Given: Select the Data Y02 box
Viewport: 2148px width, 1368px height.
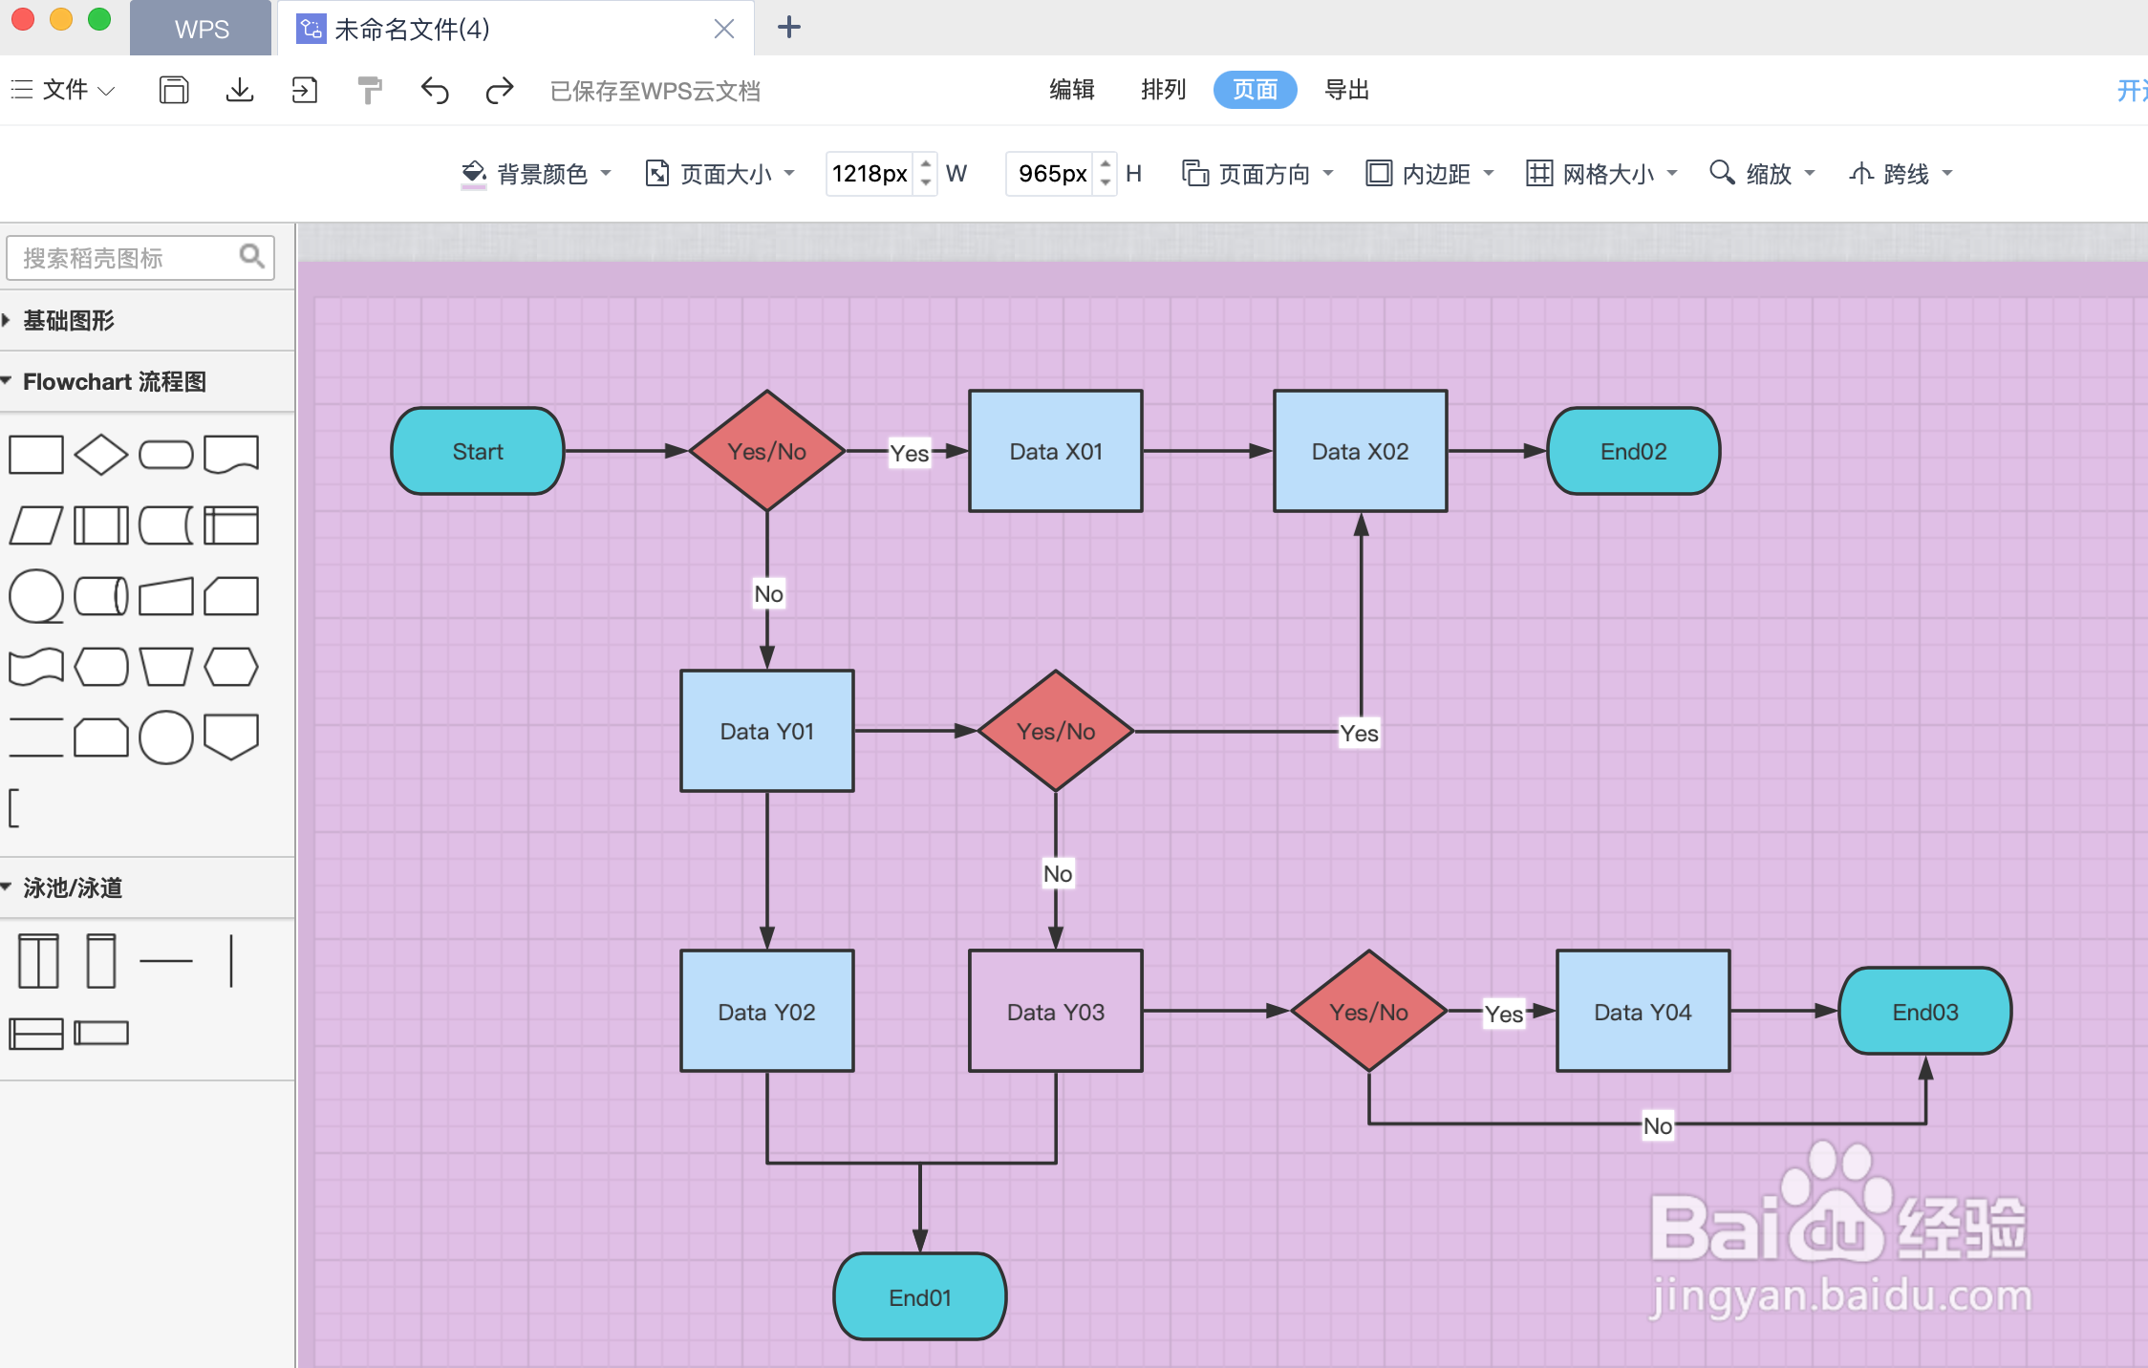Looking at the screenshot, I should click(x=767, y=1011).
